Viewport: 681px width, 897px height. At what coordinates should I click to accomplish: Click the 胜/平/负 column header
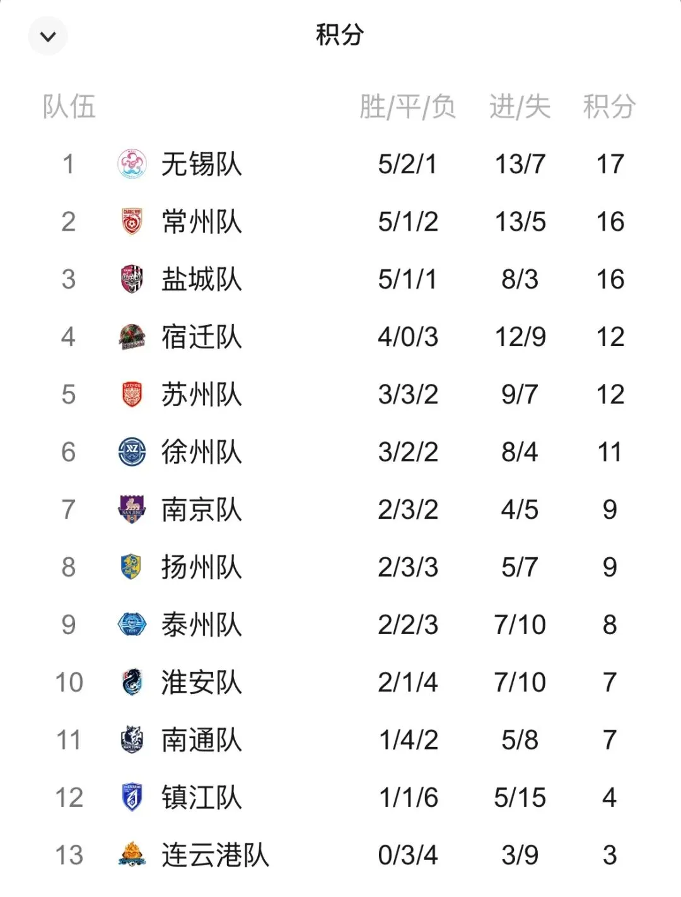coord(408,107)
